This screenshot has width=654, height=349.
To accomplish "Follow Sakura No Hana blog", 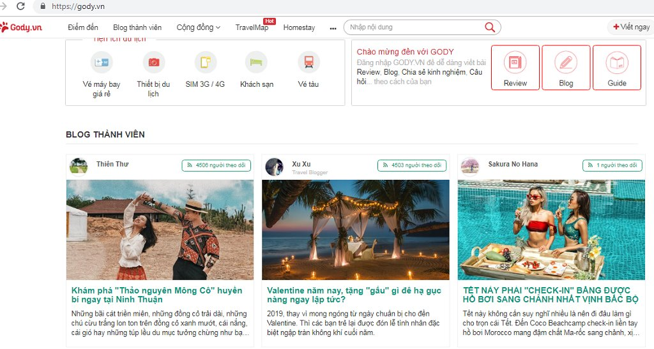I will 612,165.
